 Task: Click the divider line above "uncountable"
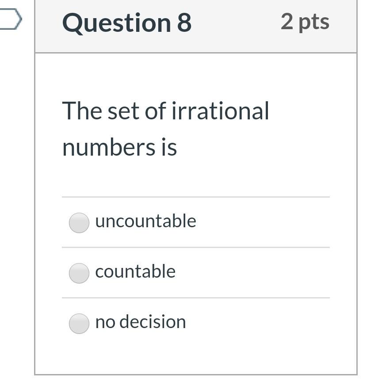point(195,197)
